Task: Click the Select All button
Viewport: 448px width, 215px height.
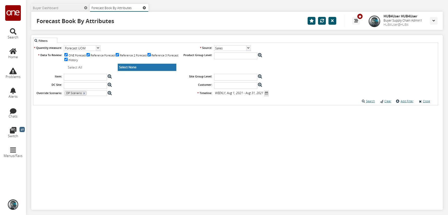Action: [x=75, y=67]
